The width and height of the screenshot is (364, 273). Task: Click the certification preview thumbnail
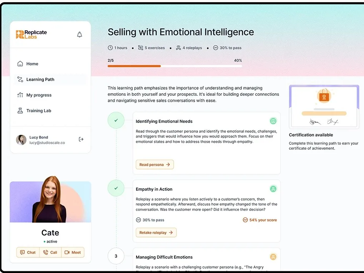[324, 107]
